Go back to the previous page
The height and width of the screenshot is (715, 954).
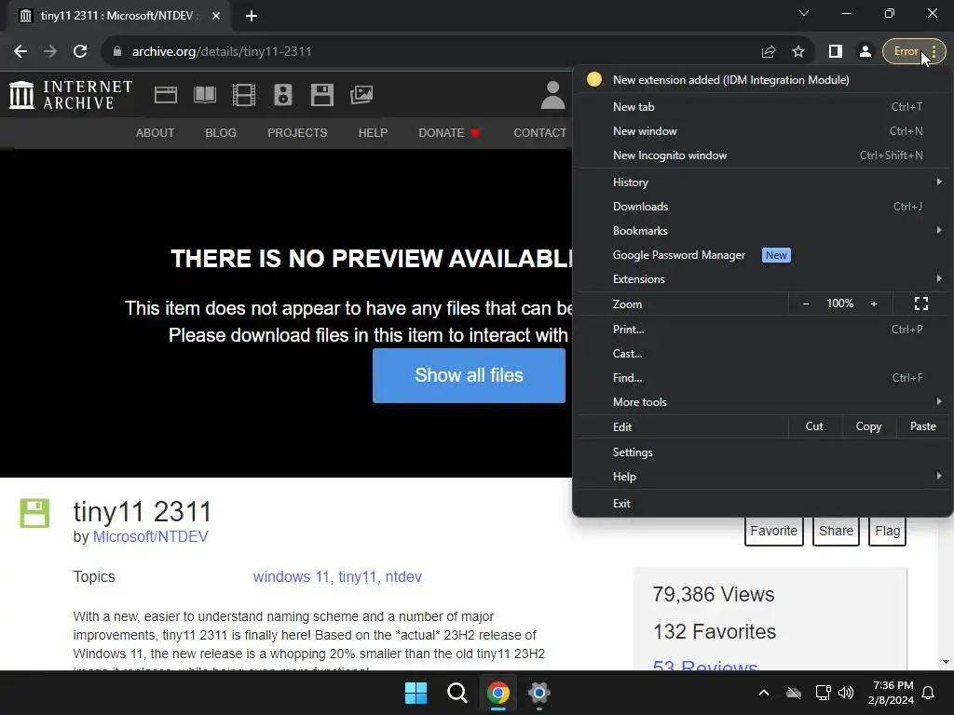[20, 52]
